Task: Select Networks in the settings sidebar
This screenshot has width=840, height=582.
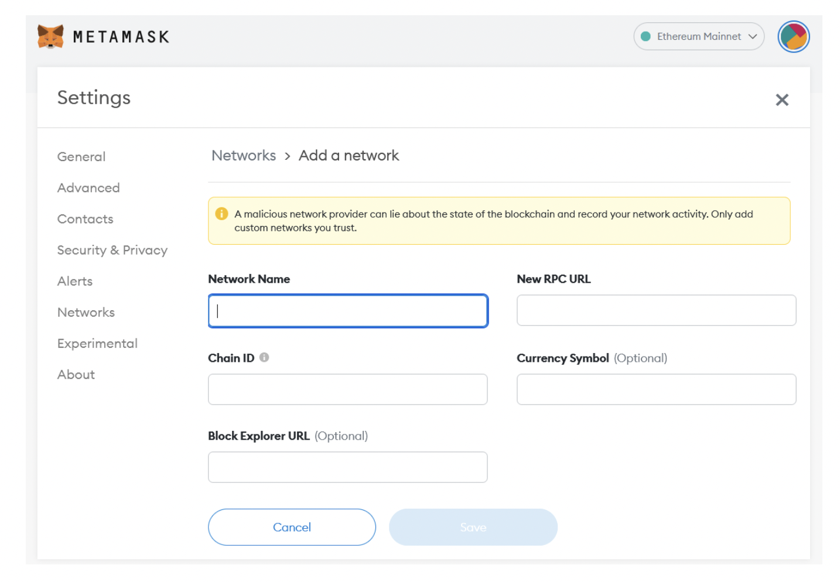Action: 86,312
